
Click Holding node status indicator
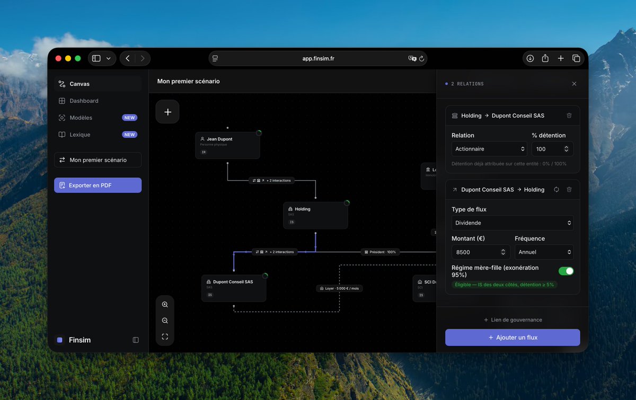click(347, 203)
